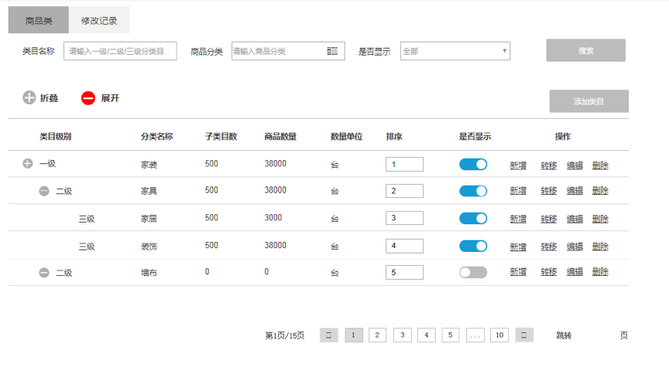This screenshot has width=669, height=388.
Task: Click the 3000 quantity cell in 家居 row
Action: click(273, 218)
